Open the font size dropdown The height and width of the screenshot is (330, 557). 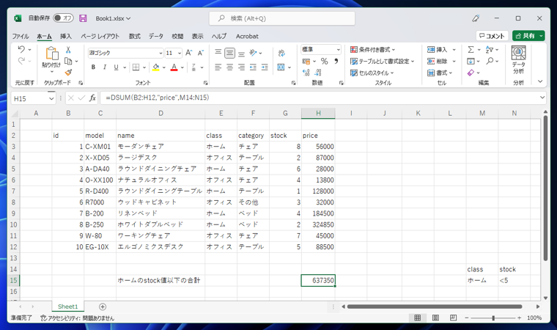180,53
